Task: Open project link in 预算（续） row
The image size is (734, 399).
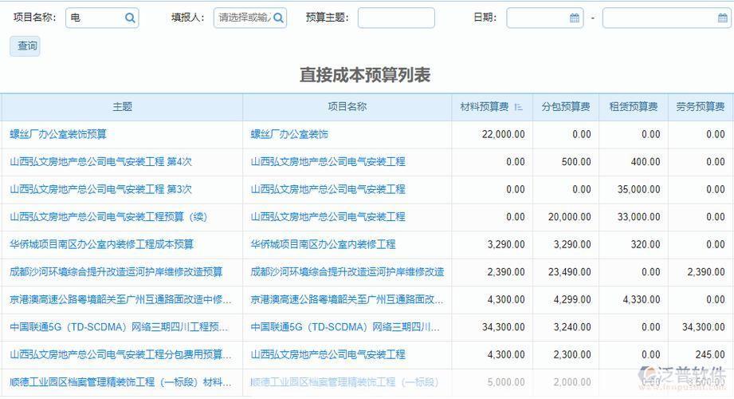Action: [328, 216]
